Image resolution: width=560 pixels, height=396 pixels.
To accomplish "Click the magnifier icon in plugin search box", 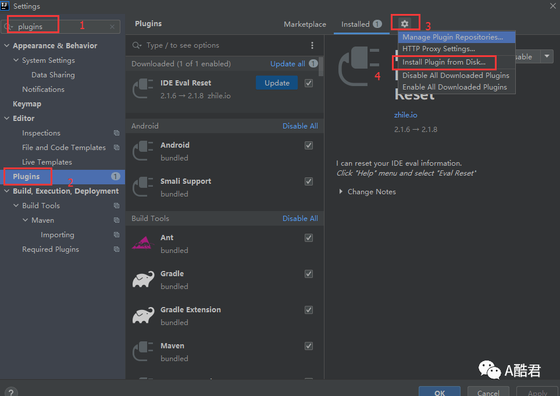I will (x=137, y=45).
